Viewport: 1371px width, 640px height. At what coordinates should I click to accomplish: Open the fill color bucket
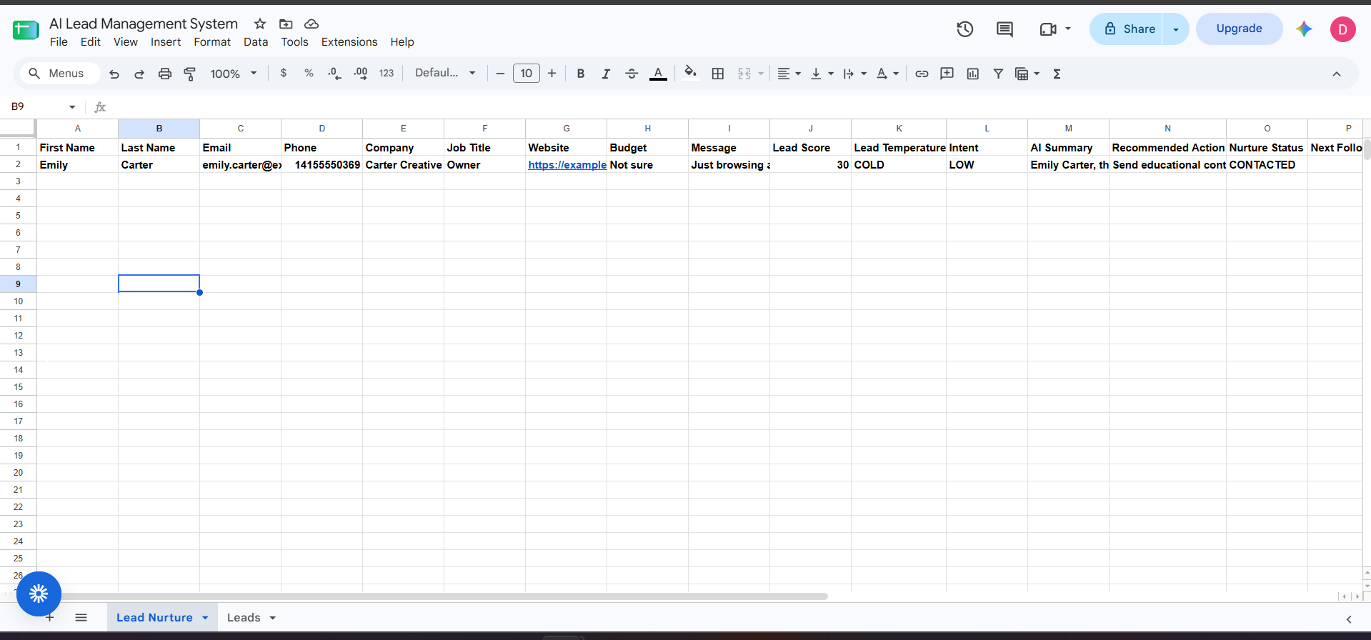690,73
